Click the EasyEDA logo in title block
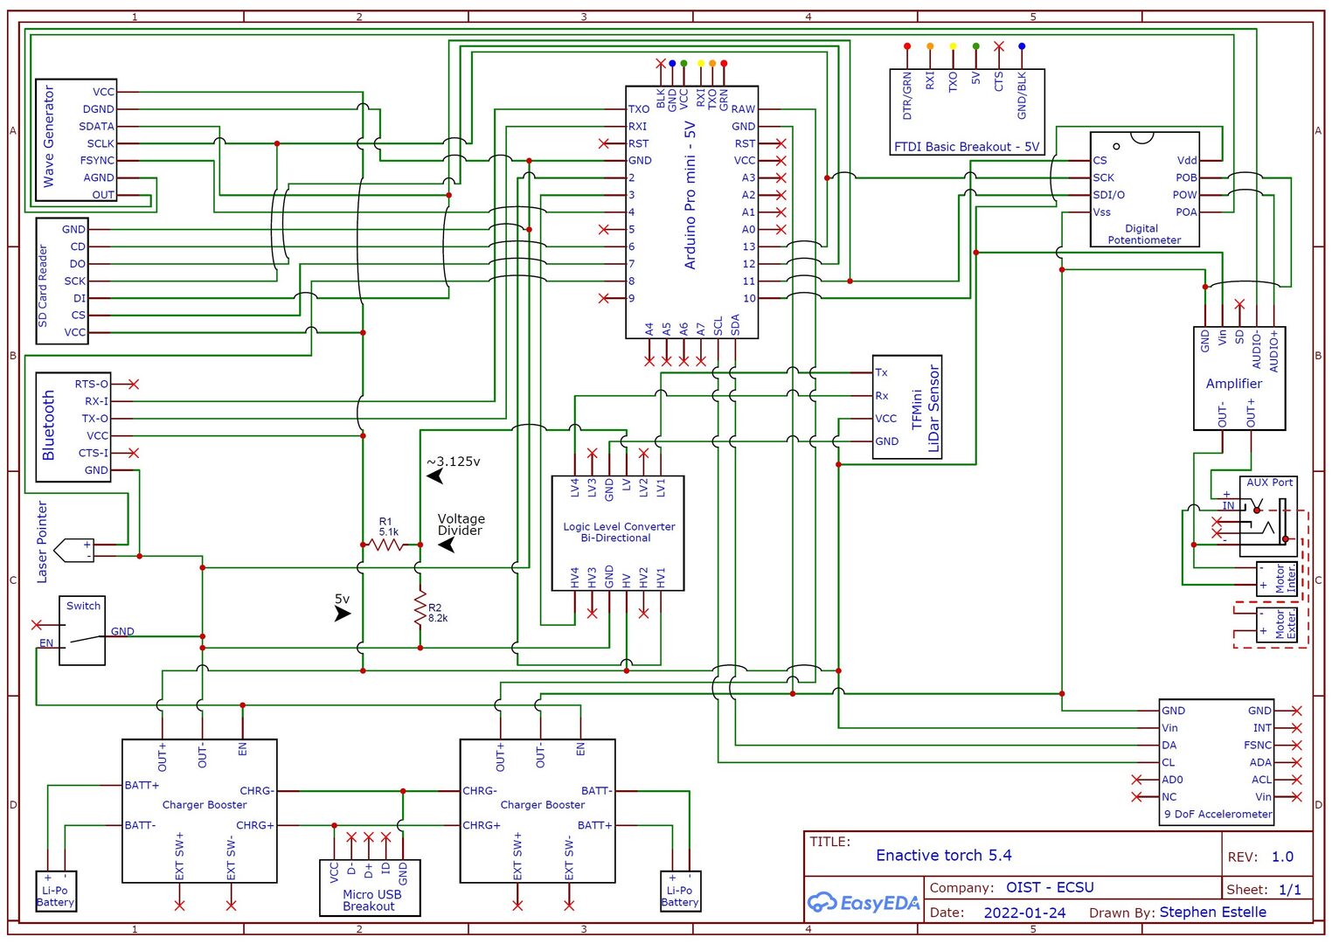 [862, 903]
